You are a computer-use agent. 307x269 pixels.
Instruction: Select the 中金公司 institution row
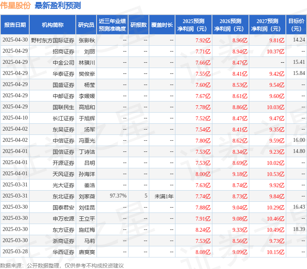tap(63, 62)
